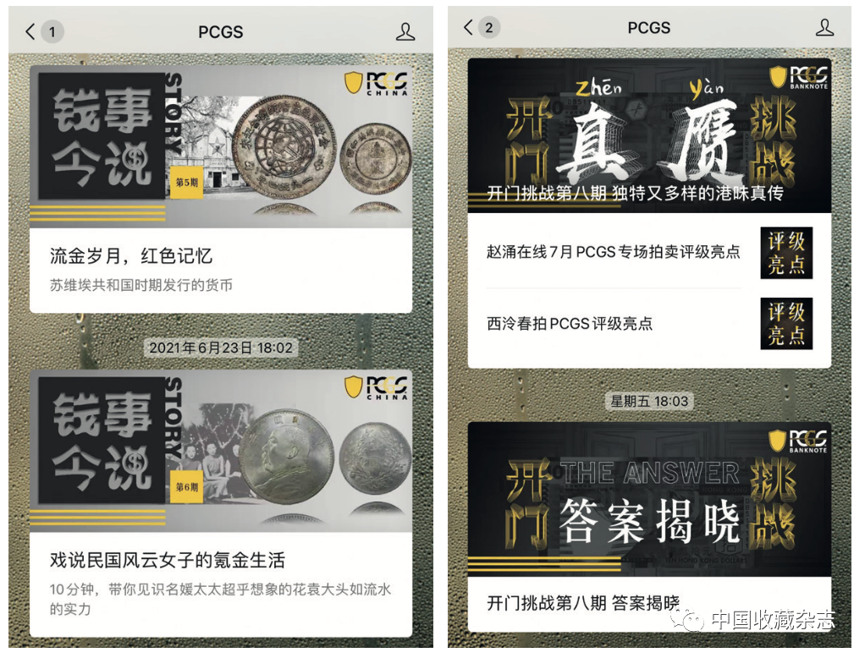865x658 pixels.
Task: Open 开门挑战第八期 答案揭晓 article
Action: [583, 603]
